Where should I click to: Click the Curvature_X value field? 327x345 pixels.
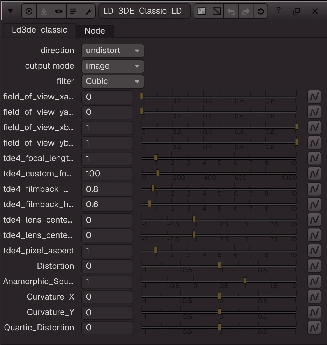pos(107,297)
